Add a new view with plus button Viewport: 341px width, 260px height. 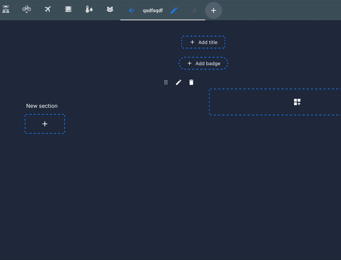pos(214,10)
